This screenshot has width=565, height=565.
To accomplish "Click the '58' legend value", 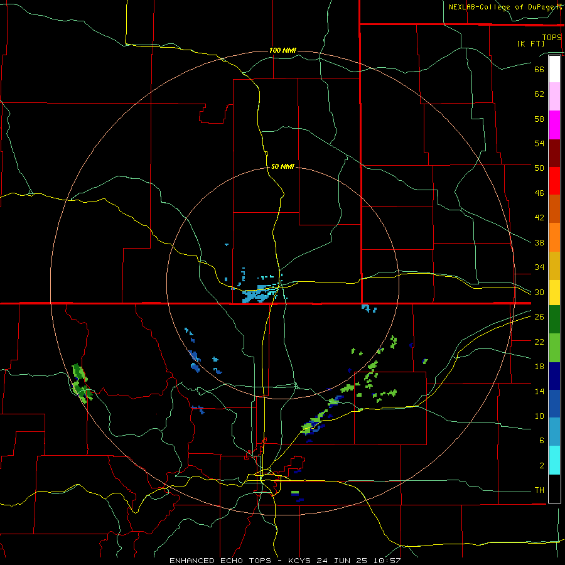I will 539,119.
